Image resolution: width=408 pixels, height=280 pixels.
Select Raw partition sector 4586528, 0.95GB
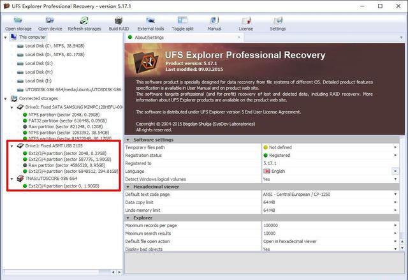click(64, 165)
